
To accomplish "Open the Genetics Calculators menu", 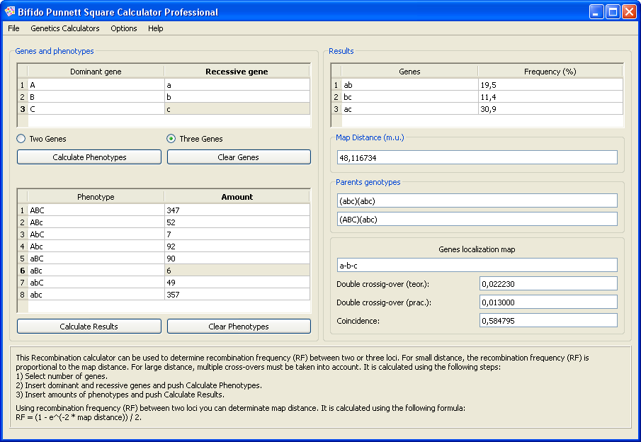I will [65, 28].
